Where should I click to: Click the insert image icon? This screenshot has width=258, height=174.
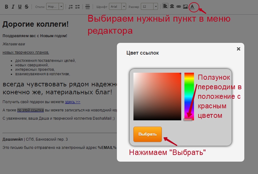[x=185, y=6]
